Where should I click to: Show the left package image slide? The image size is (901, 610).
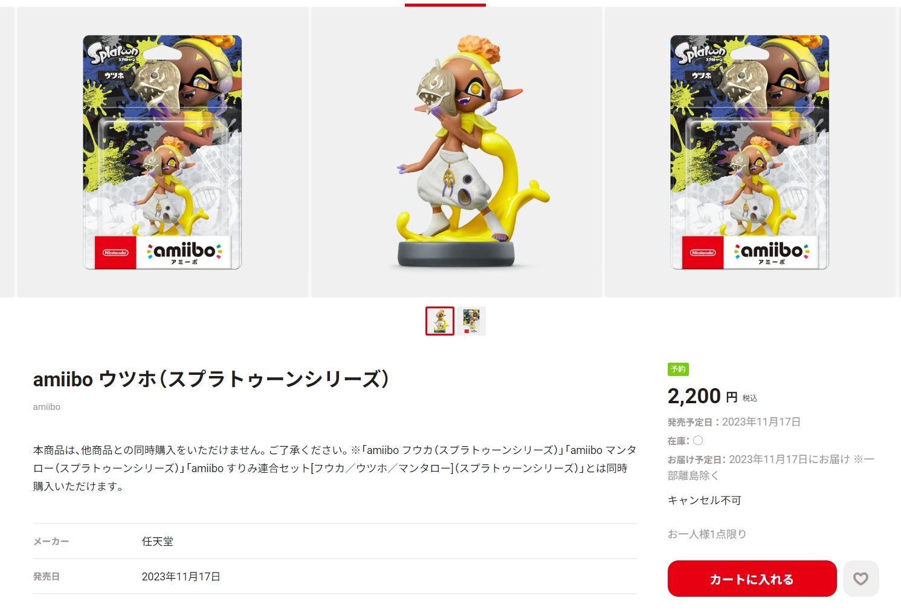(163, 152)
